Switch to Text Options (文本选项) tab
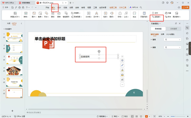This screenshot has height=118, width=191. pos(173,29)
